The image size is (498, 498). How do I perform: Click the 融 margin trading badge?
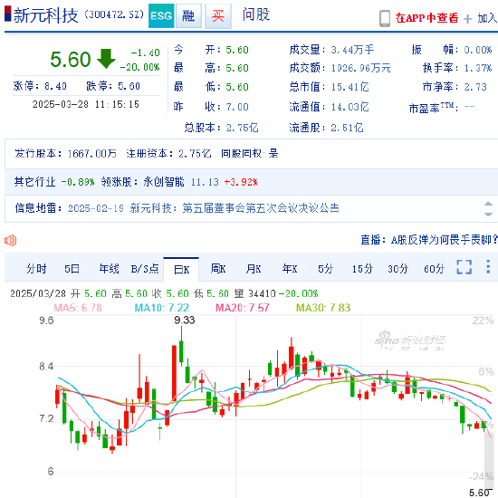tap(188, 15)
